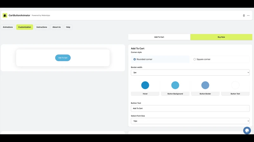Open the chat support bubble

click(247, 131)
